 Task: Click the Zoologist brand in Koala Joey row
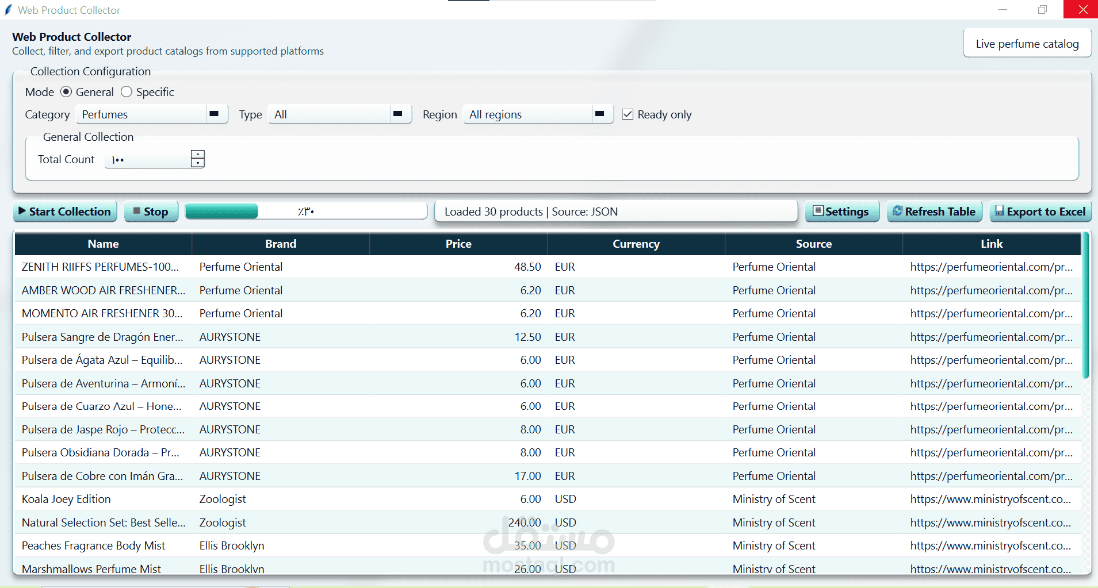(223, 499)
